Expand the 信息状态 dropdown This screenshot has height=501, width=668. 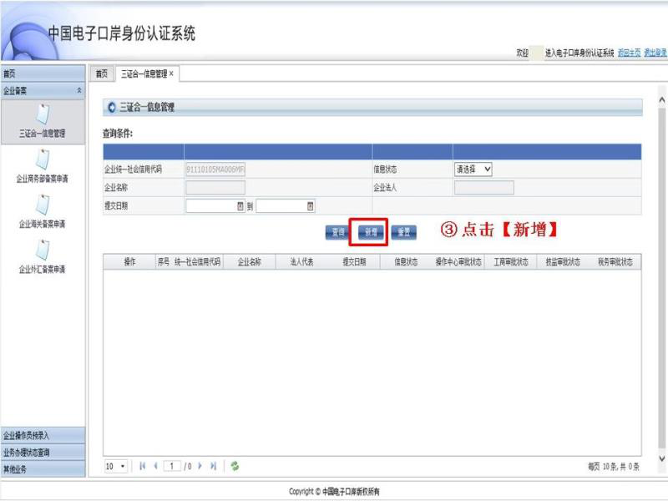pyautogui.click(x=473, y=169)
